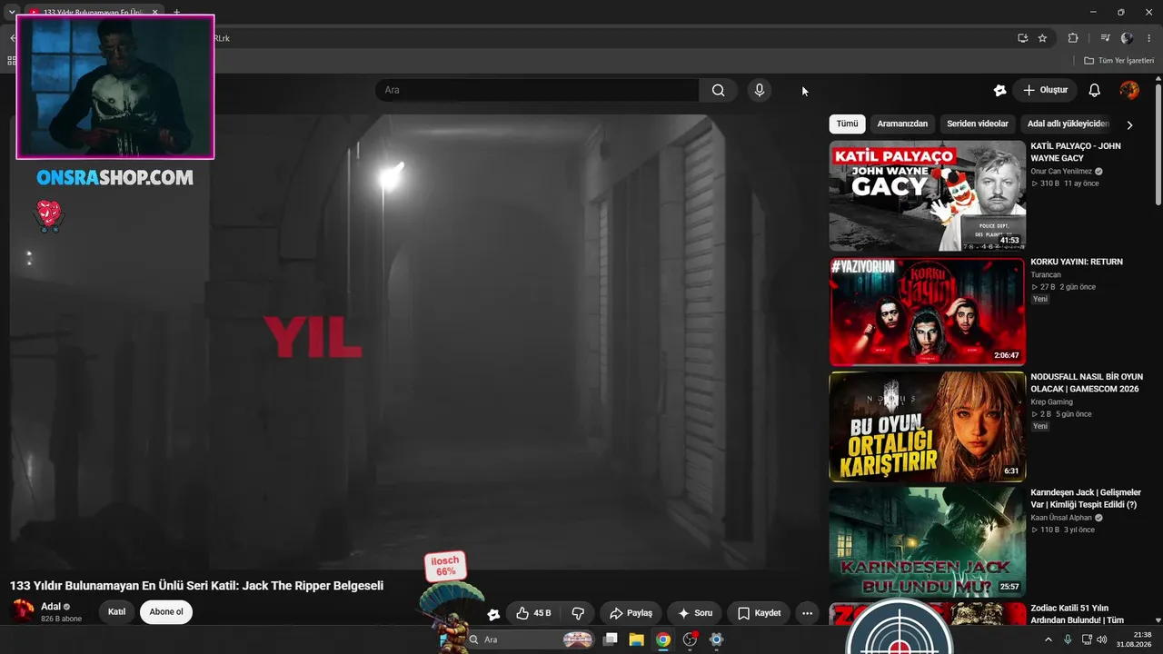The width and height of the screenshot is (1163, 654).
Task: Click the Onur Can Yenilmez channel name
Action: (x=1061, y=172)
